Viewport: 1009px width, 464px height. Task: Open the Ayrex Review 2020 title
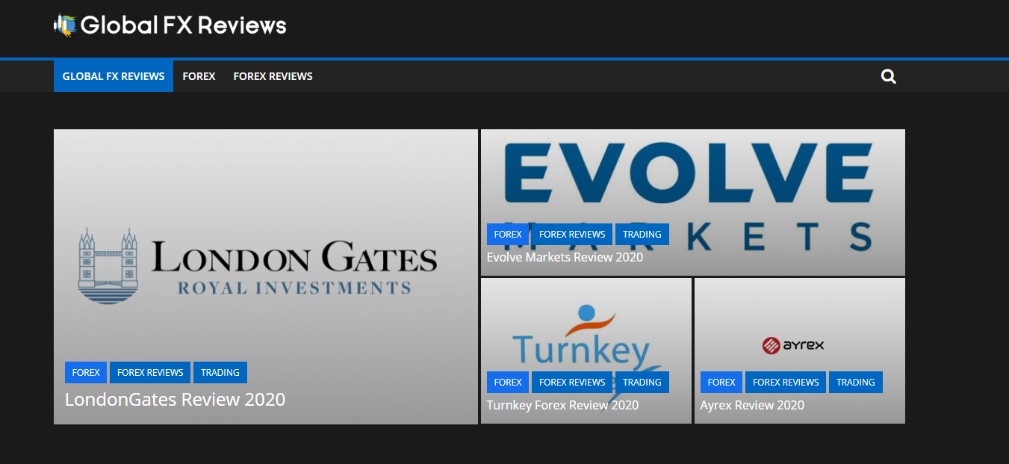[x=752, y=405]
